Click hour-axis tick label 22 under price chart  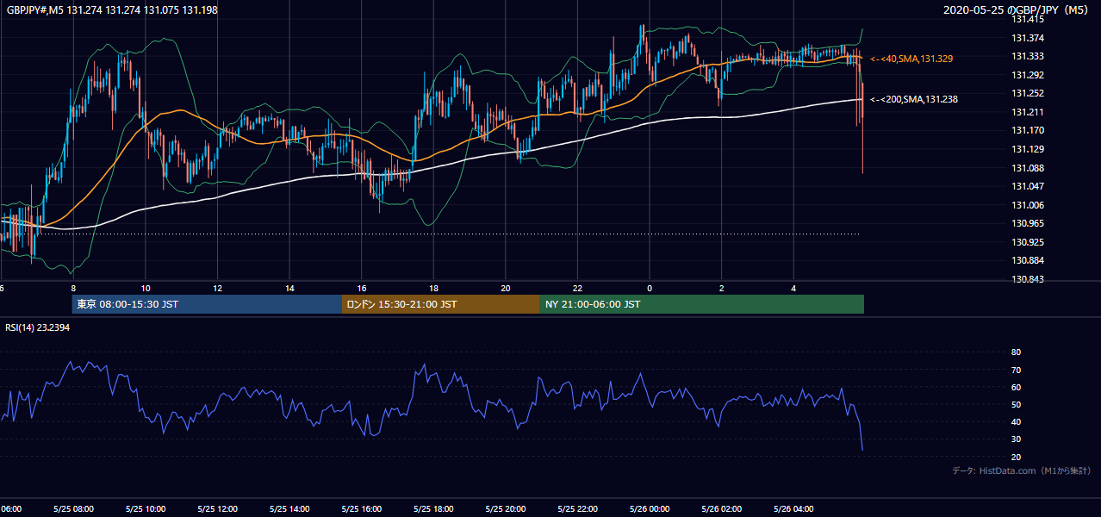pos(578,288)
